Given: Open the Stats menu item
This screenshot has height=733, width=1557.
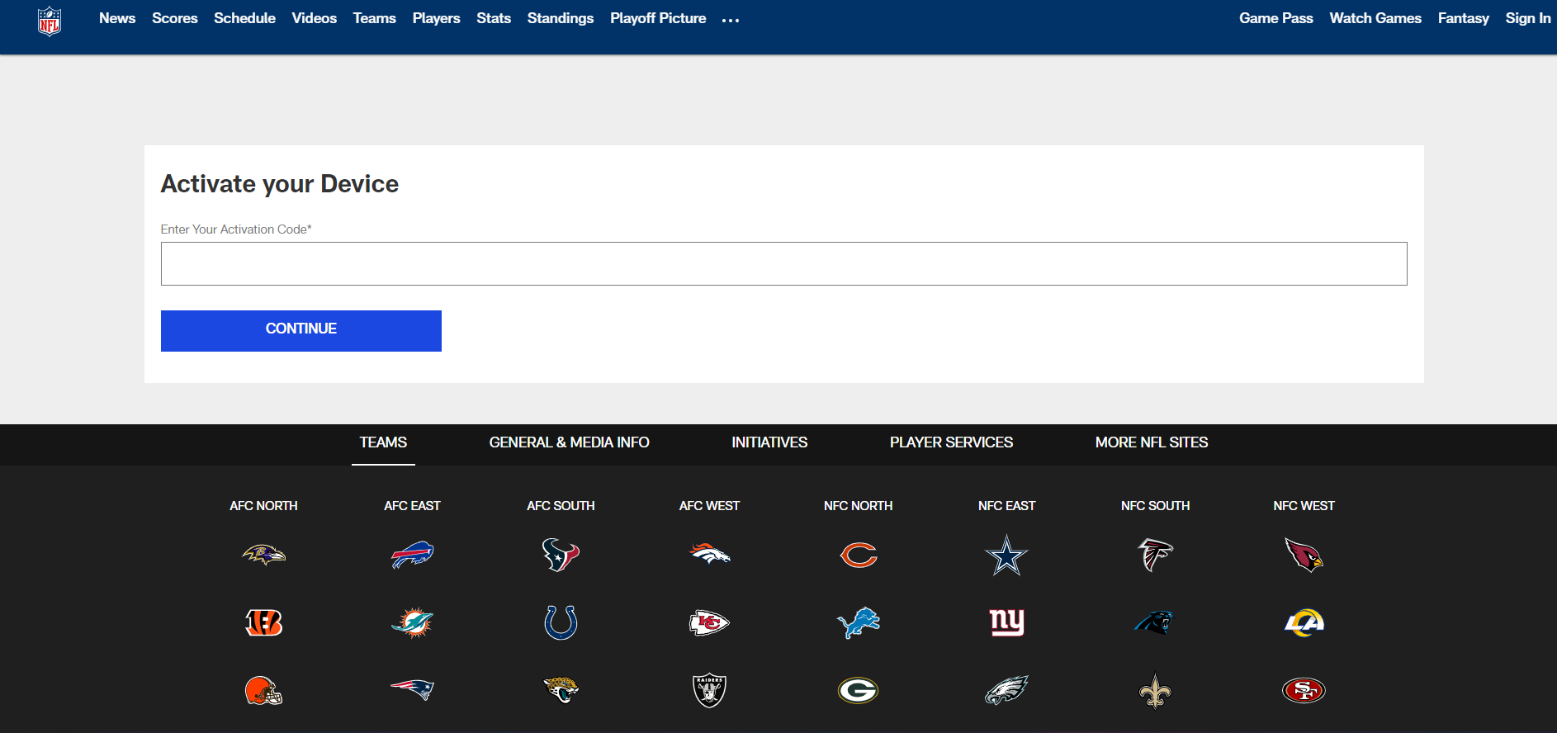Looking at the screenshot, I should coord(494,18).
